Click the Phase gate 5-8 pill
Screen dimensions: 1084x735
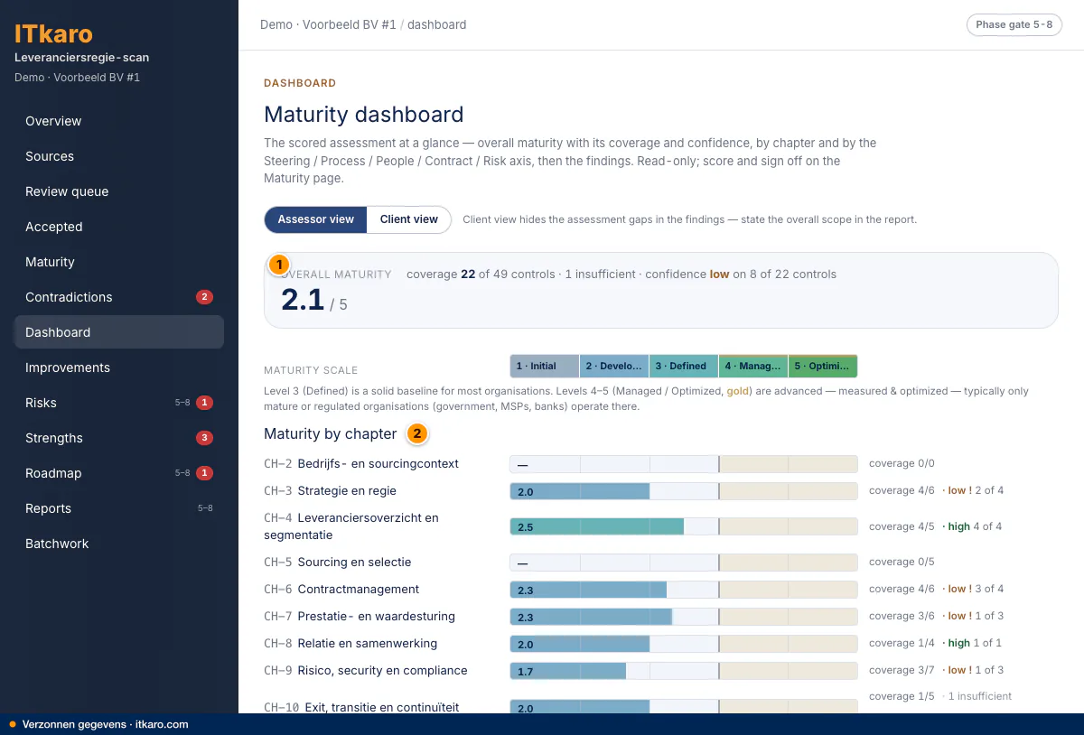pyautogui.click(x=1014, y=24)
